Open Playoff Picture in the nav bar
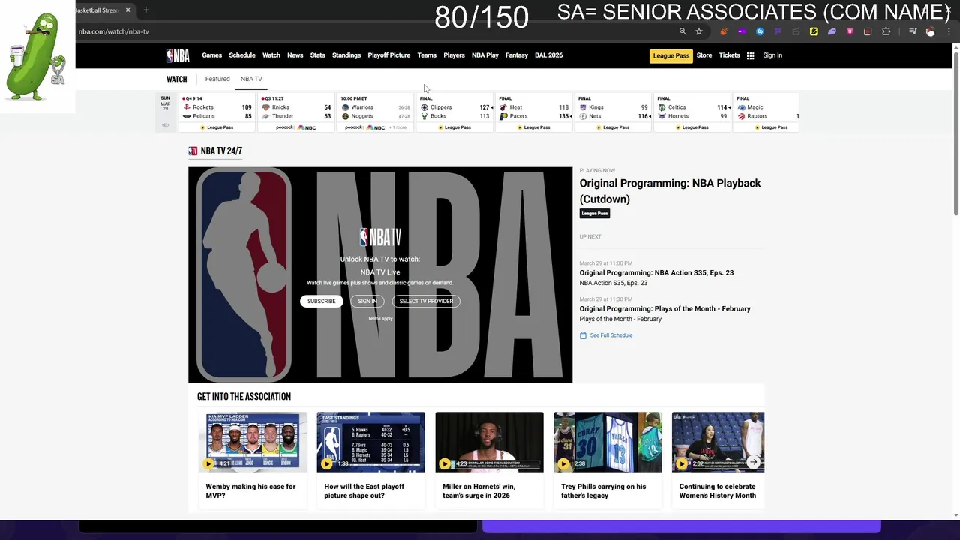 coord(389,55)
